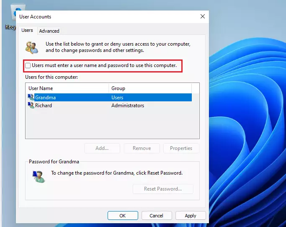The width and height of the screenshot is (286, 227).
Task: Click the Remove button
Action: pos(142,148)
